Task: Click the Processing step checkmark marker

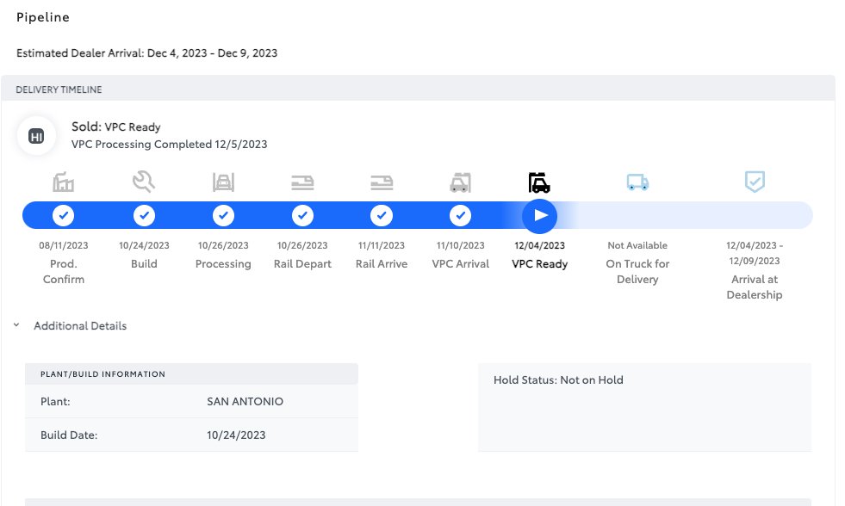Action: click(223, 215)
